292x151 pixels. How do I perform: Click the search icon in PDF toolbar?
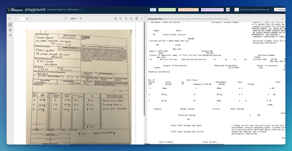(10, 19)
